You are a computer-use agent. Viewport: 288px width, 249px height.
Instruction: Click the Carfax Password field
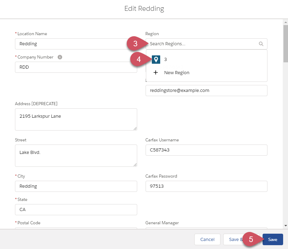point(206,186)
